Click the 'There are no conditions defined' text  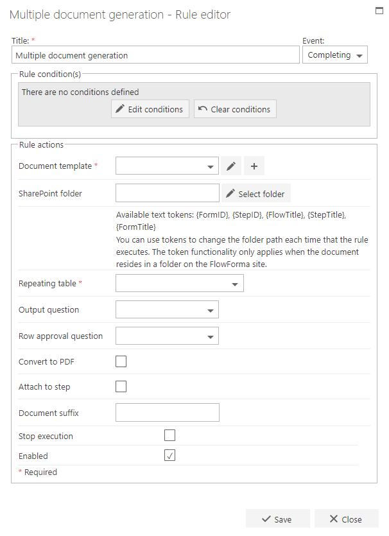80,92
